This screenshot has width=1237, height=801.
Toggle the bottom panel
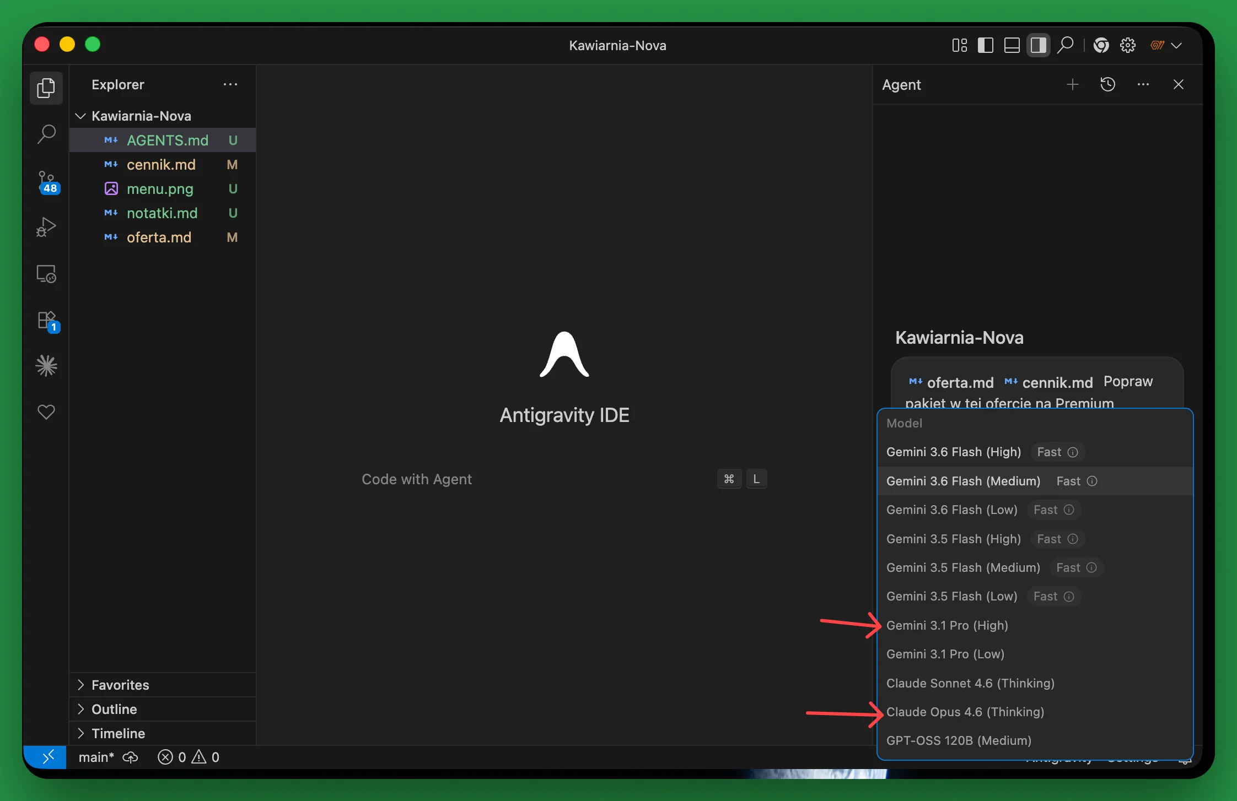[x=1012, y=45]
